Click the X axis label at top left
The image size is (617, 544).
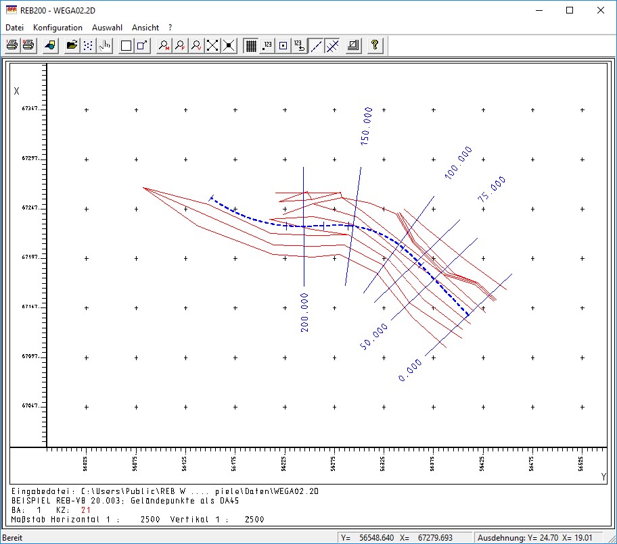pyautogui.click(x=16, y=91)
